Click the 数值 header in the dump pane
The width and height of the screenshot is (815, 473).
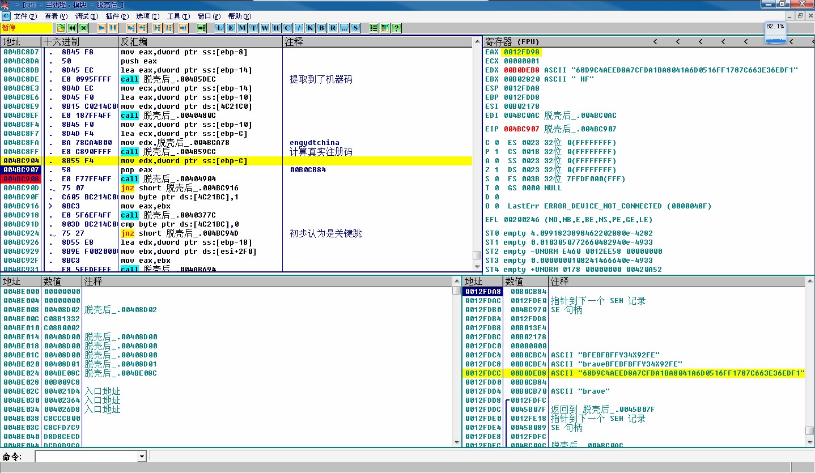tap(62, 282)
